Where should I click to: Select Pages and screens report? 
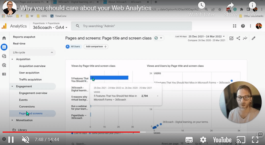32,114
